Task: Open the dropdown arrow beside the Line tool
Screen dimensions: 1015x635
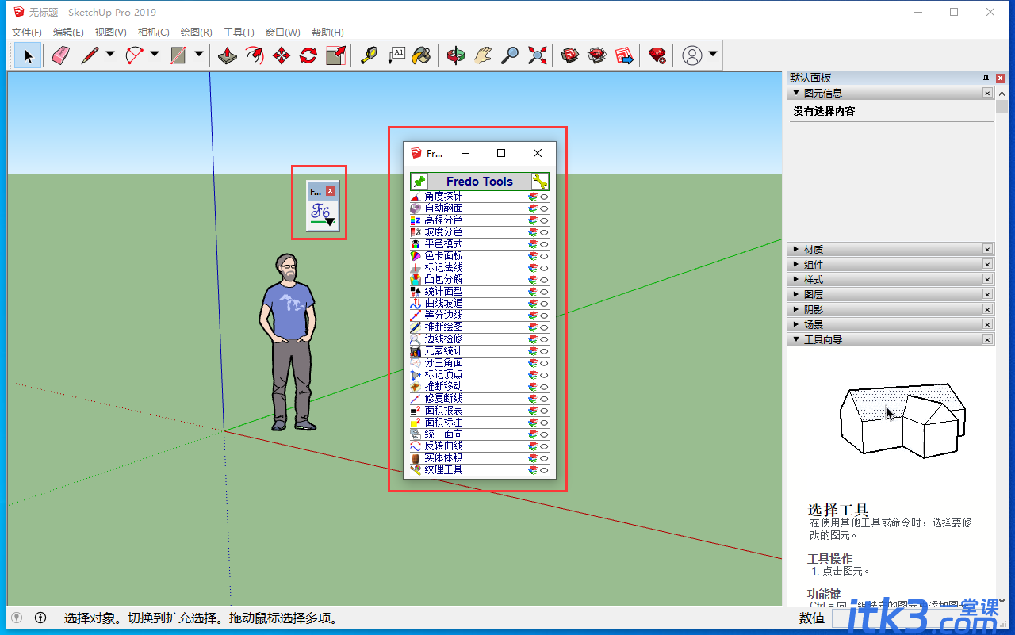Action: [110, 55]
